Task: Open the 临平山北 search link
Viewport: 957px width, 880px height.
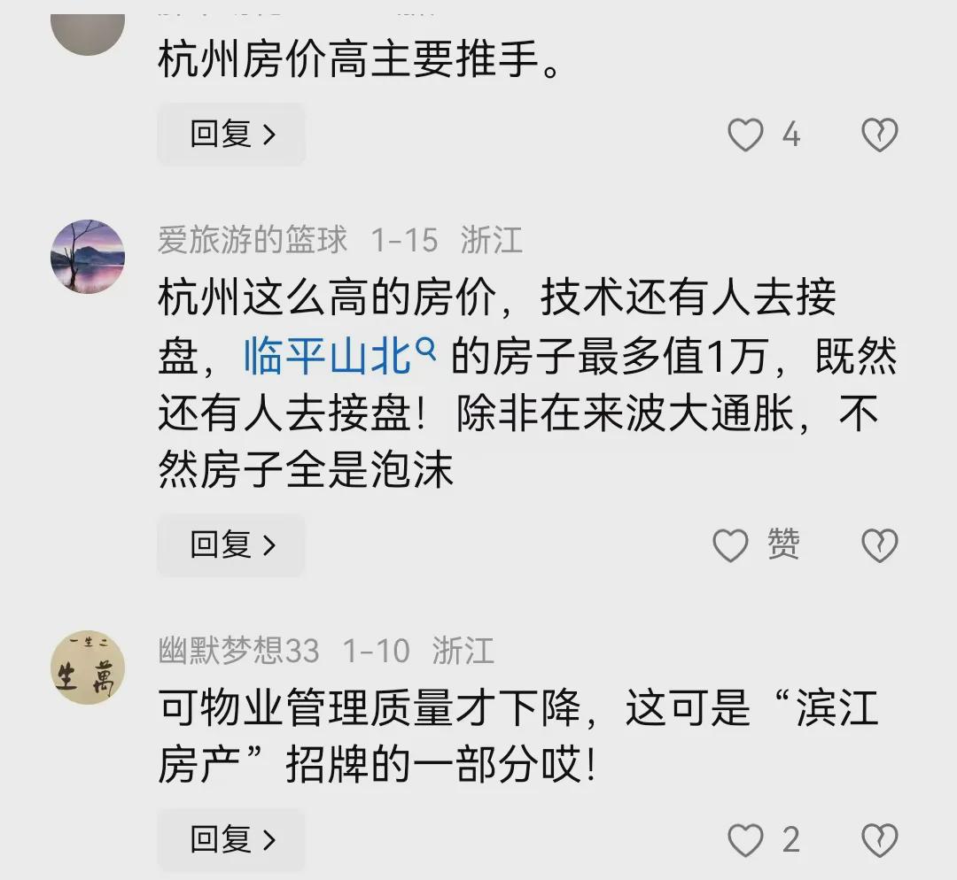Action: 327,356
